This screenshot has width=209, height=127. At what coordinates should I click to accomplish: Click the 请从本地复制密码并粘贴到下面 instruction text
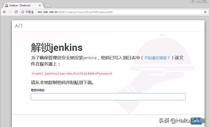click(x=62, y=83)
